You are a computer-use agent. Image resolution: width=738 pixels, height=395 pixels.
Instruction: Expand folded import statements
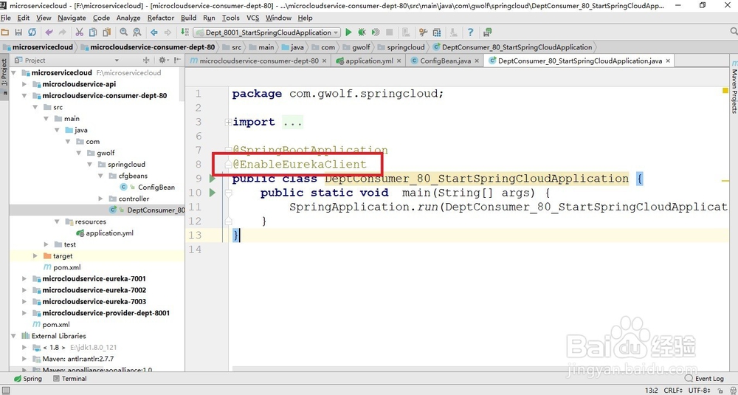coord(228,122)
